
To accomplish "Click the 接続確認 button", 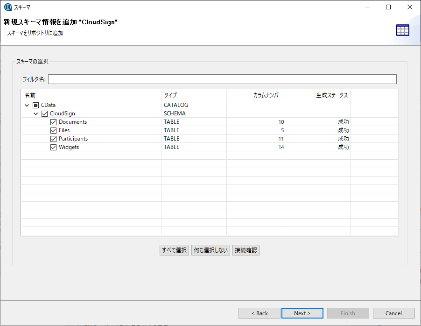I will point(246,250).
